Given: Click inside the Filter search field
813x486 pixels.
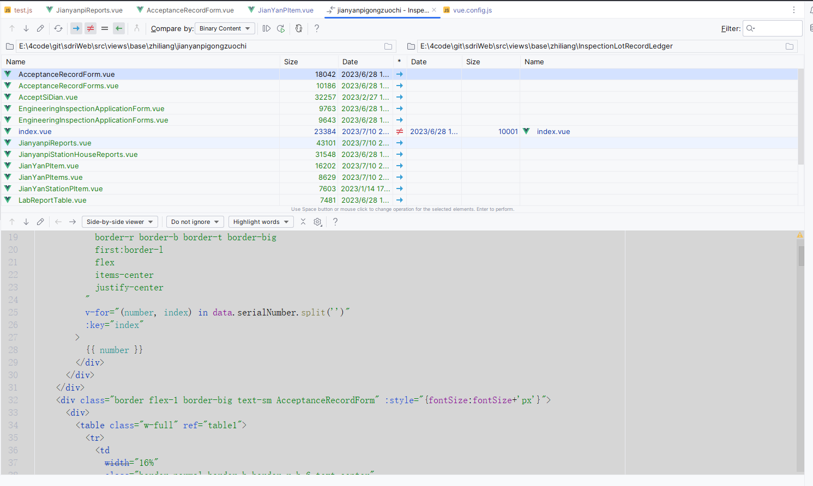Looking at the screenshot, I should click(773, 28).
